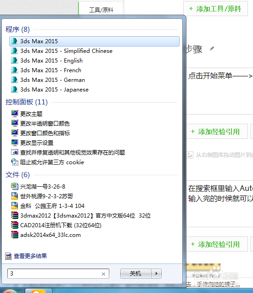The image size is (253, 293).
Task: Click the archive icon of 3dmax2012 官方中文版
Action: (15, 215)
